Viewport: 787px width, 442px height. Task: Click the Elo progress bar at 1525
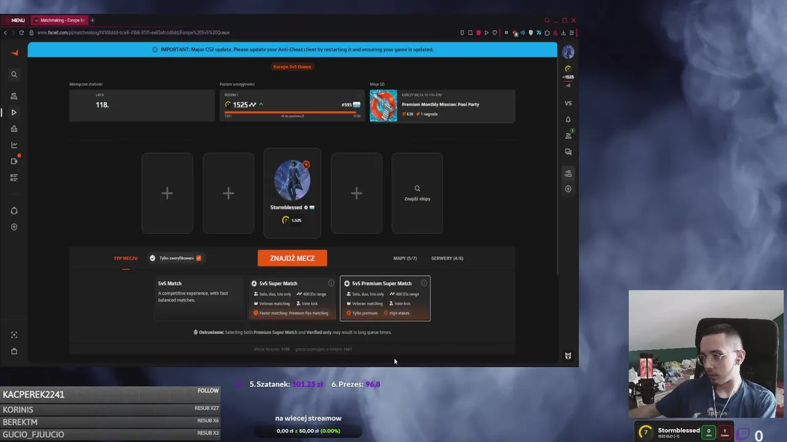tap(292, 112)
